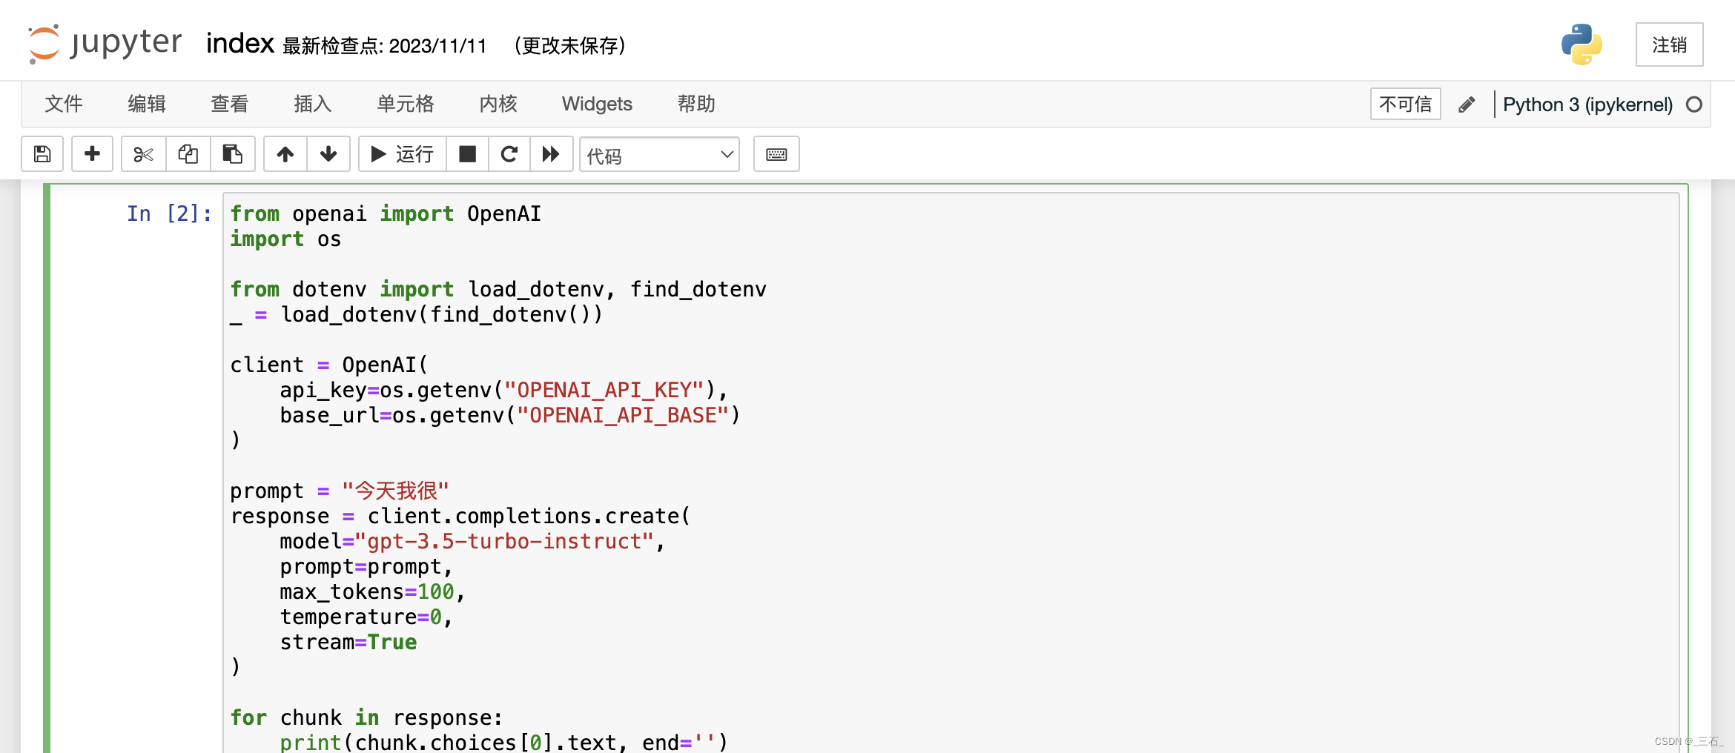Open the 内核 menu
Viewport: 1735px width, 753px height.
(x=498, y=104)
